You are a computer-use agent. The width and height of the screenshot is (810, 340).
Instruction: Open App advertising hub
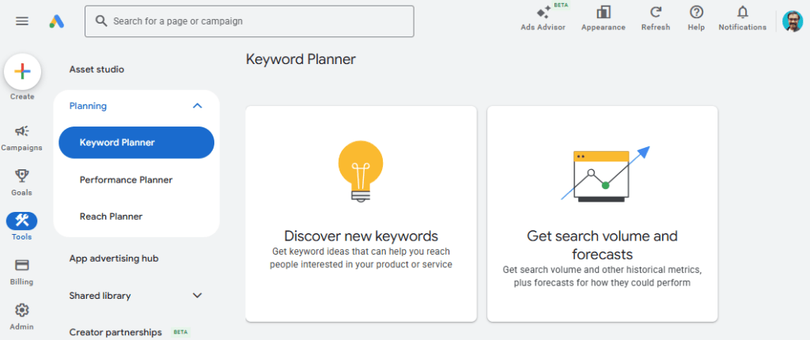tap(114, 259)
